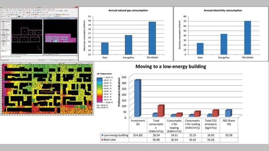Select the blue Investment bar in performance chart

tap(138, 98)
